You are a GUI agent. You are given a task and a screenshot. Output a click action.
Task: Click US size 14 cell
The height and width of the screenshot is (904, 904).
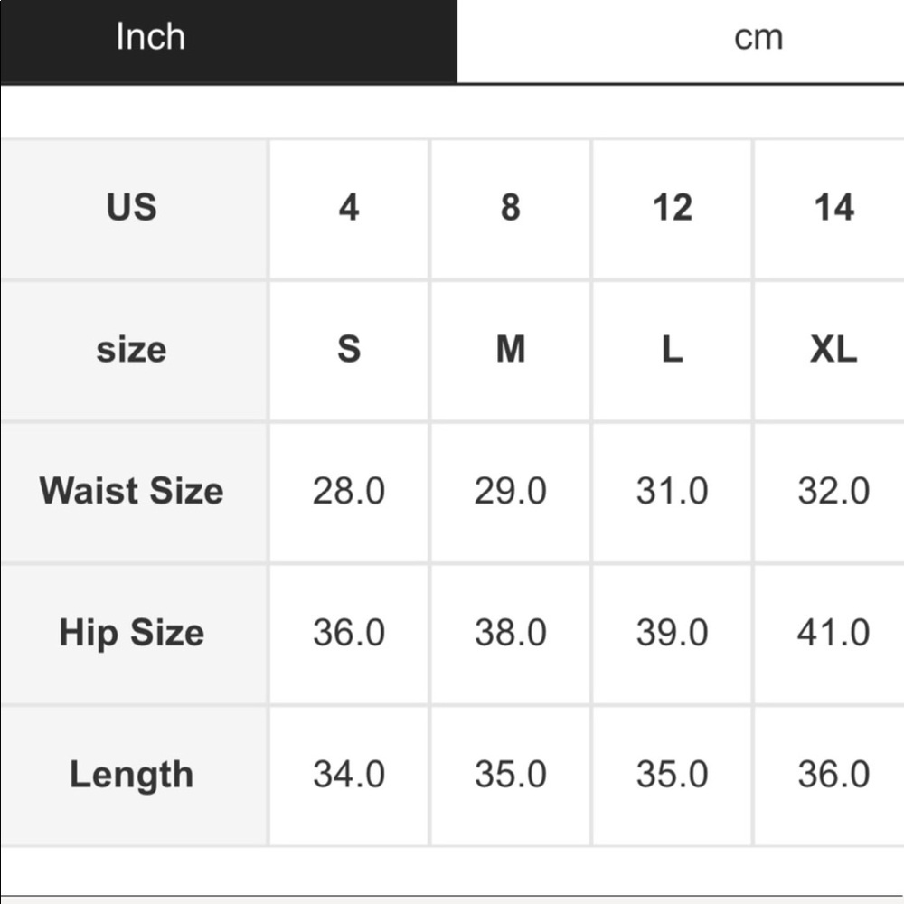click(833, 208)
